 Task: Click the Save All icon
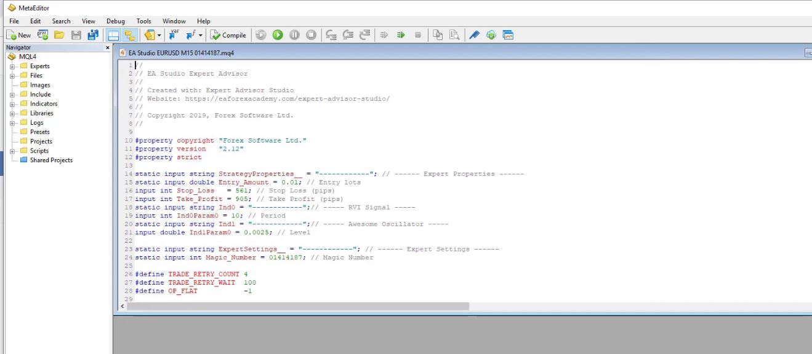coord(93,35)
